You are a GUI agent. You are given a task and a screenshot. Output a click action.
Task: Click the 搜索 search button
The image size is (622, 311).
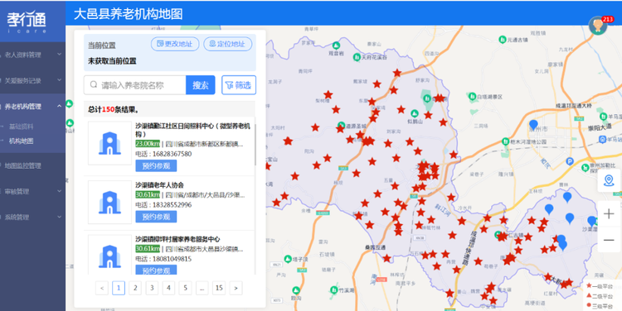coord(201,85)
